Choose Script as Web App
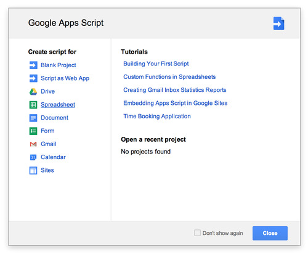308x254 pixels. coord(65,78)
